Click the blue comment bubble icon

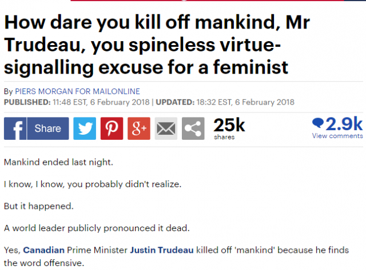click(318, 123)
